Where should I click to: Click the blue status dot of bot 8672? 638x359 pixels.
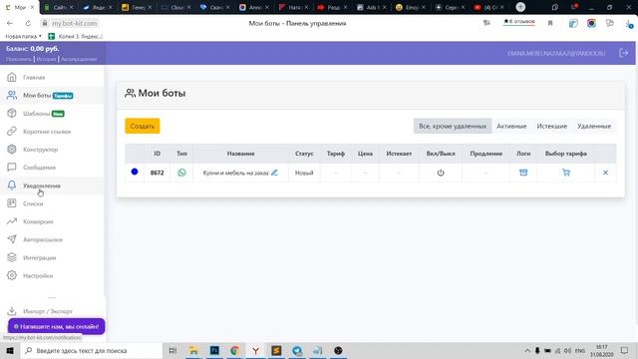(x=135, y=172)
